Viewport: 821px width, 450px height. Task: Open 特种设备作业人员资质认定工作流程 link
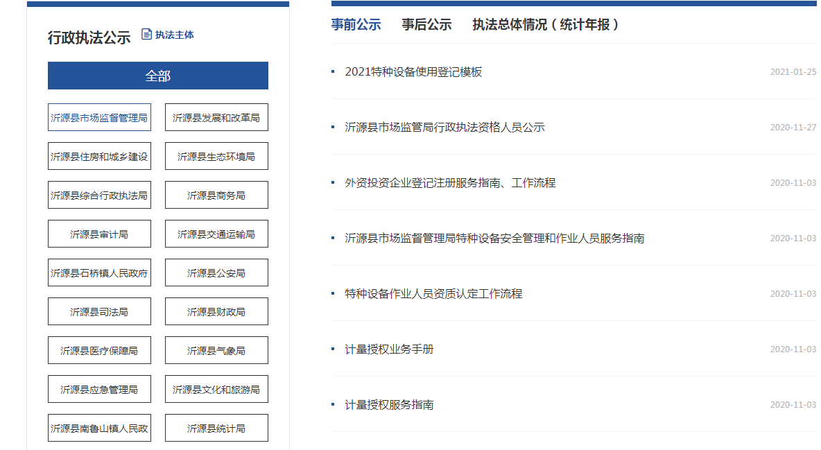433,294
